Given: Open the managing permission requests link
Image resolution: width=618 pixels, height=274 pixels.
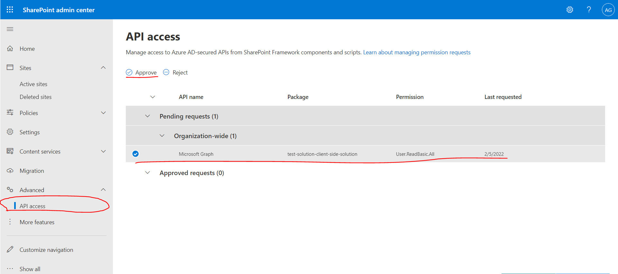Looking at the screenshot, I should [417, 52].
